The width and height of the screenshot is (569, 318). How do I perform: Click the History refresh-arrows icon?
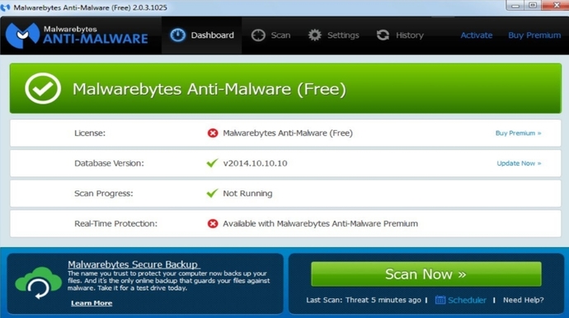click(383, 35)
